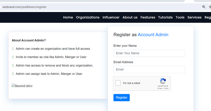Focus the Enter Your Name field
Viewport: 211px width, 111px height.
(x=149, y=53)
